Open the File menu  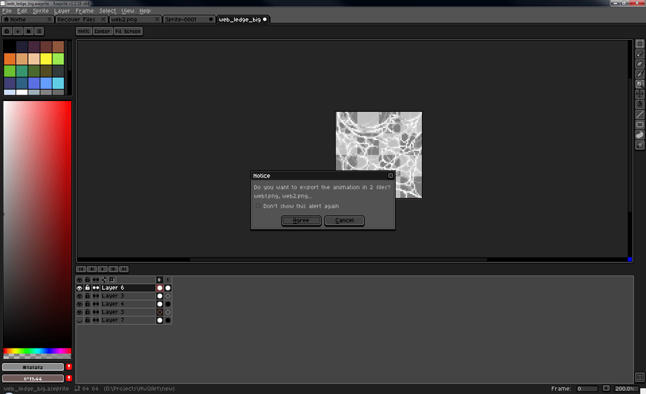coord(7,11)
